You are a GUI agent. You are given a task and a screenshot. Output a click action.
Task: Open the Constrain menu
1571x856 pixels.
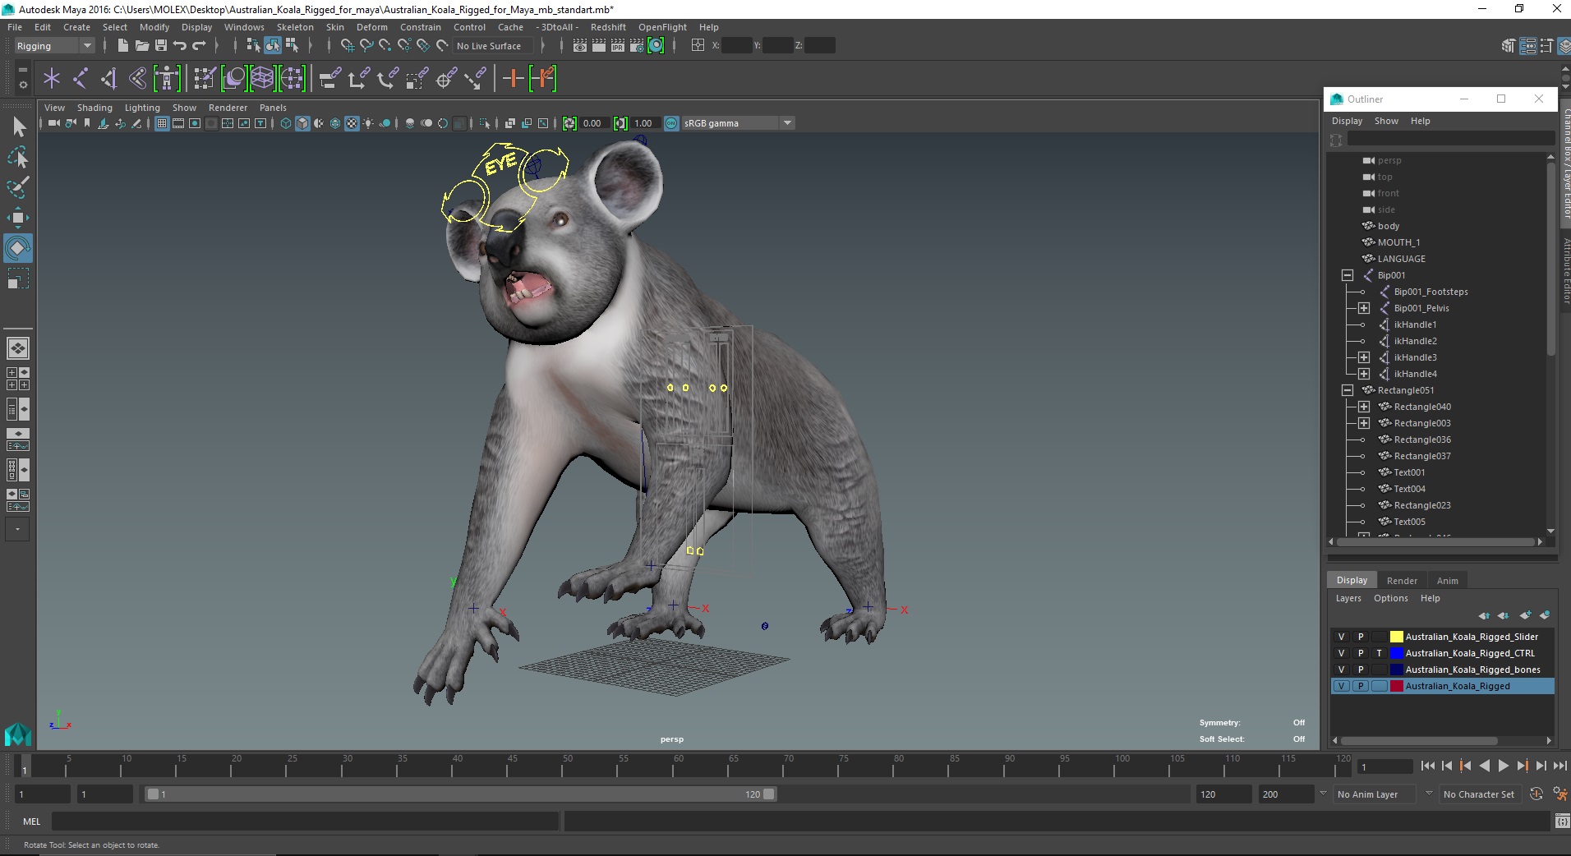[421, 27]
